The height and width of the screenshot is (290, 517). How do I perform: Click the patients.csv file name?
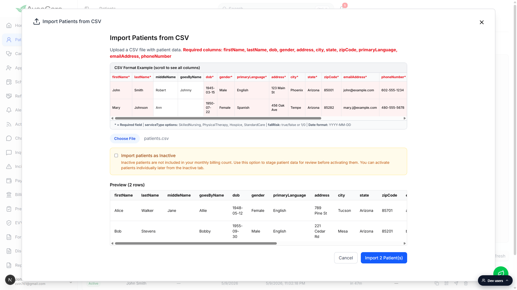156,139
